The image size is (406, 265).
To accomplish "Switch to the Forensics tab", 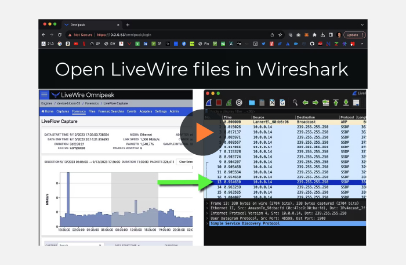I will tap(79, 111).
